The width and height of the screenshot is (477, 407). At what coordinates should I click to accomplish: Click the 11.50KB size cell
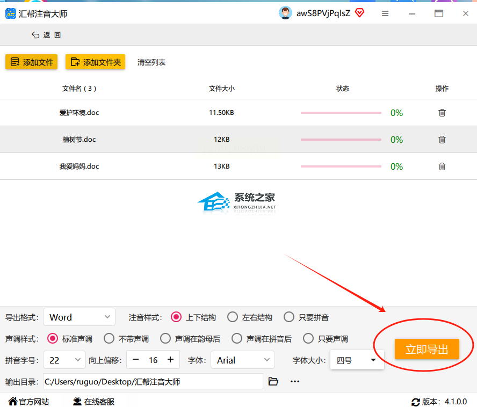tap(221, 113)
